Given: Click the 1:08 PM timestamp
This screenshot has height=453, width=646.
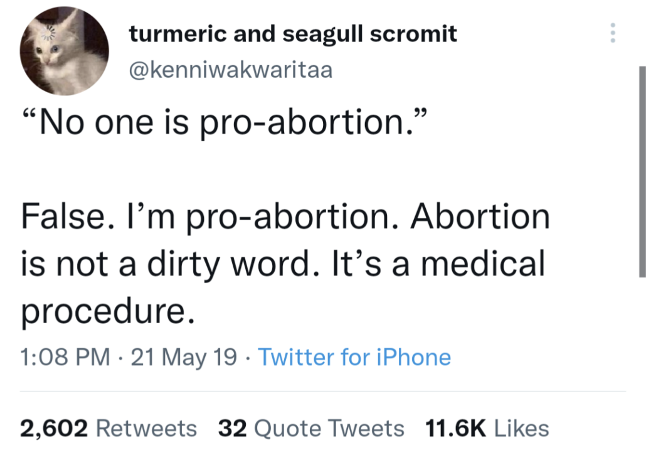Looking at the screenshot, I should (x=63, y=358).
